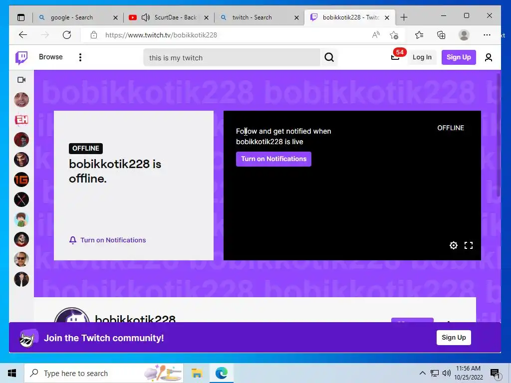The image size is (511, 383).
Task: Open the volume control in tray
Action: click(x=446, y=373)
